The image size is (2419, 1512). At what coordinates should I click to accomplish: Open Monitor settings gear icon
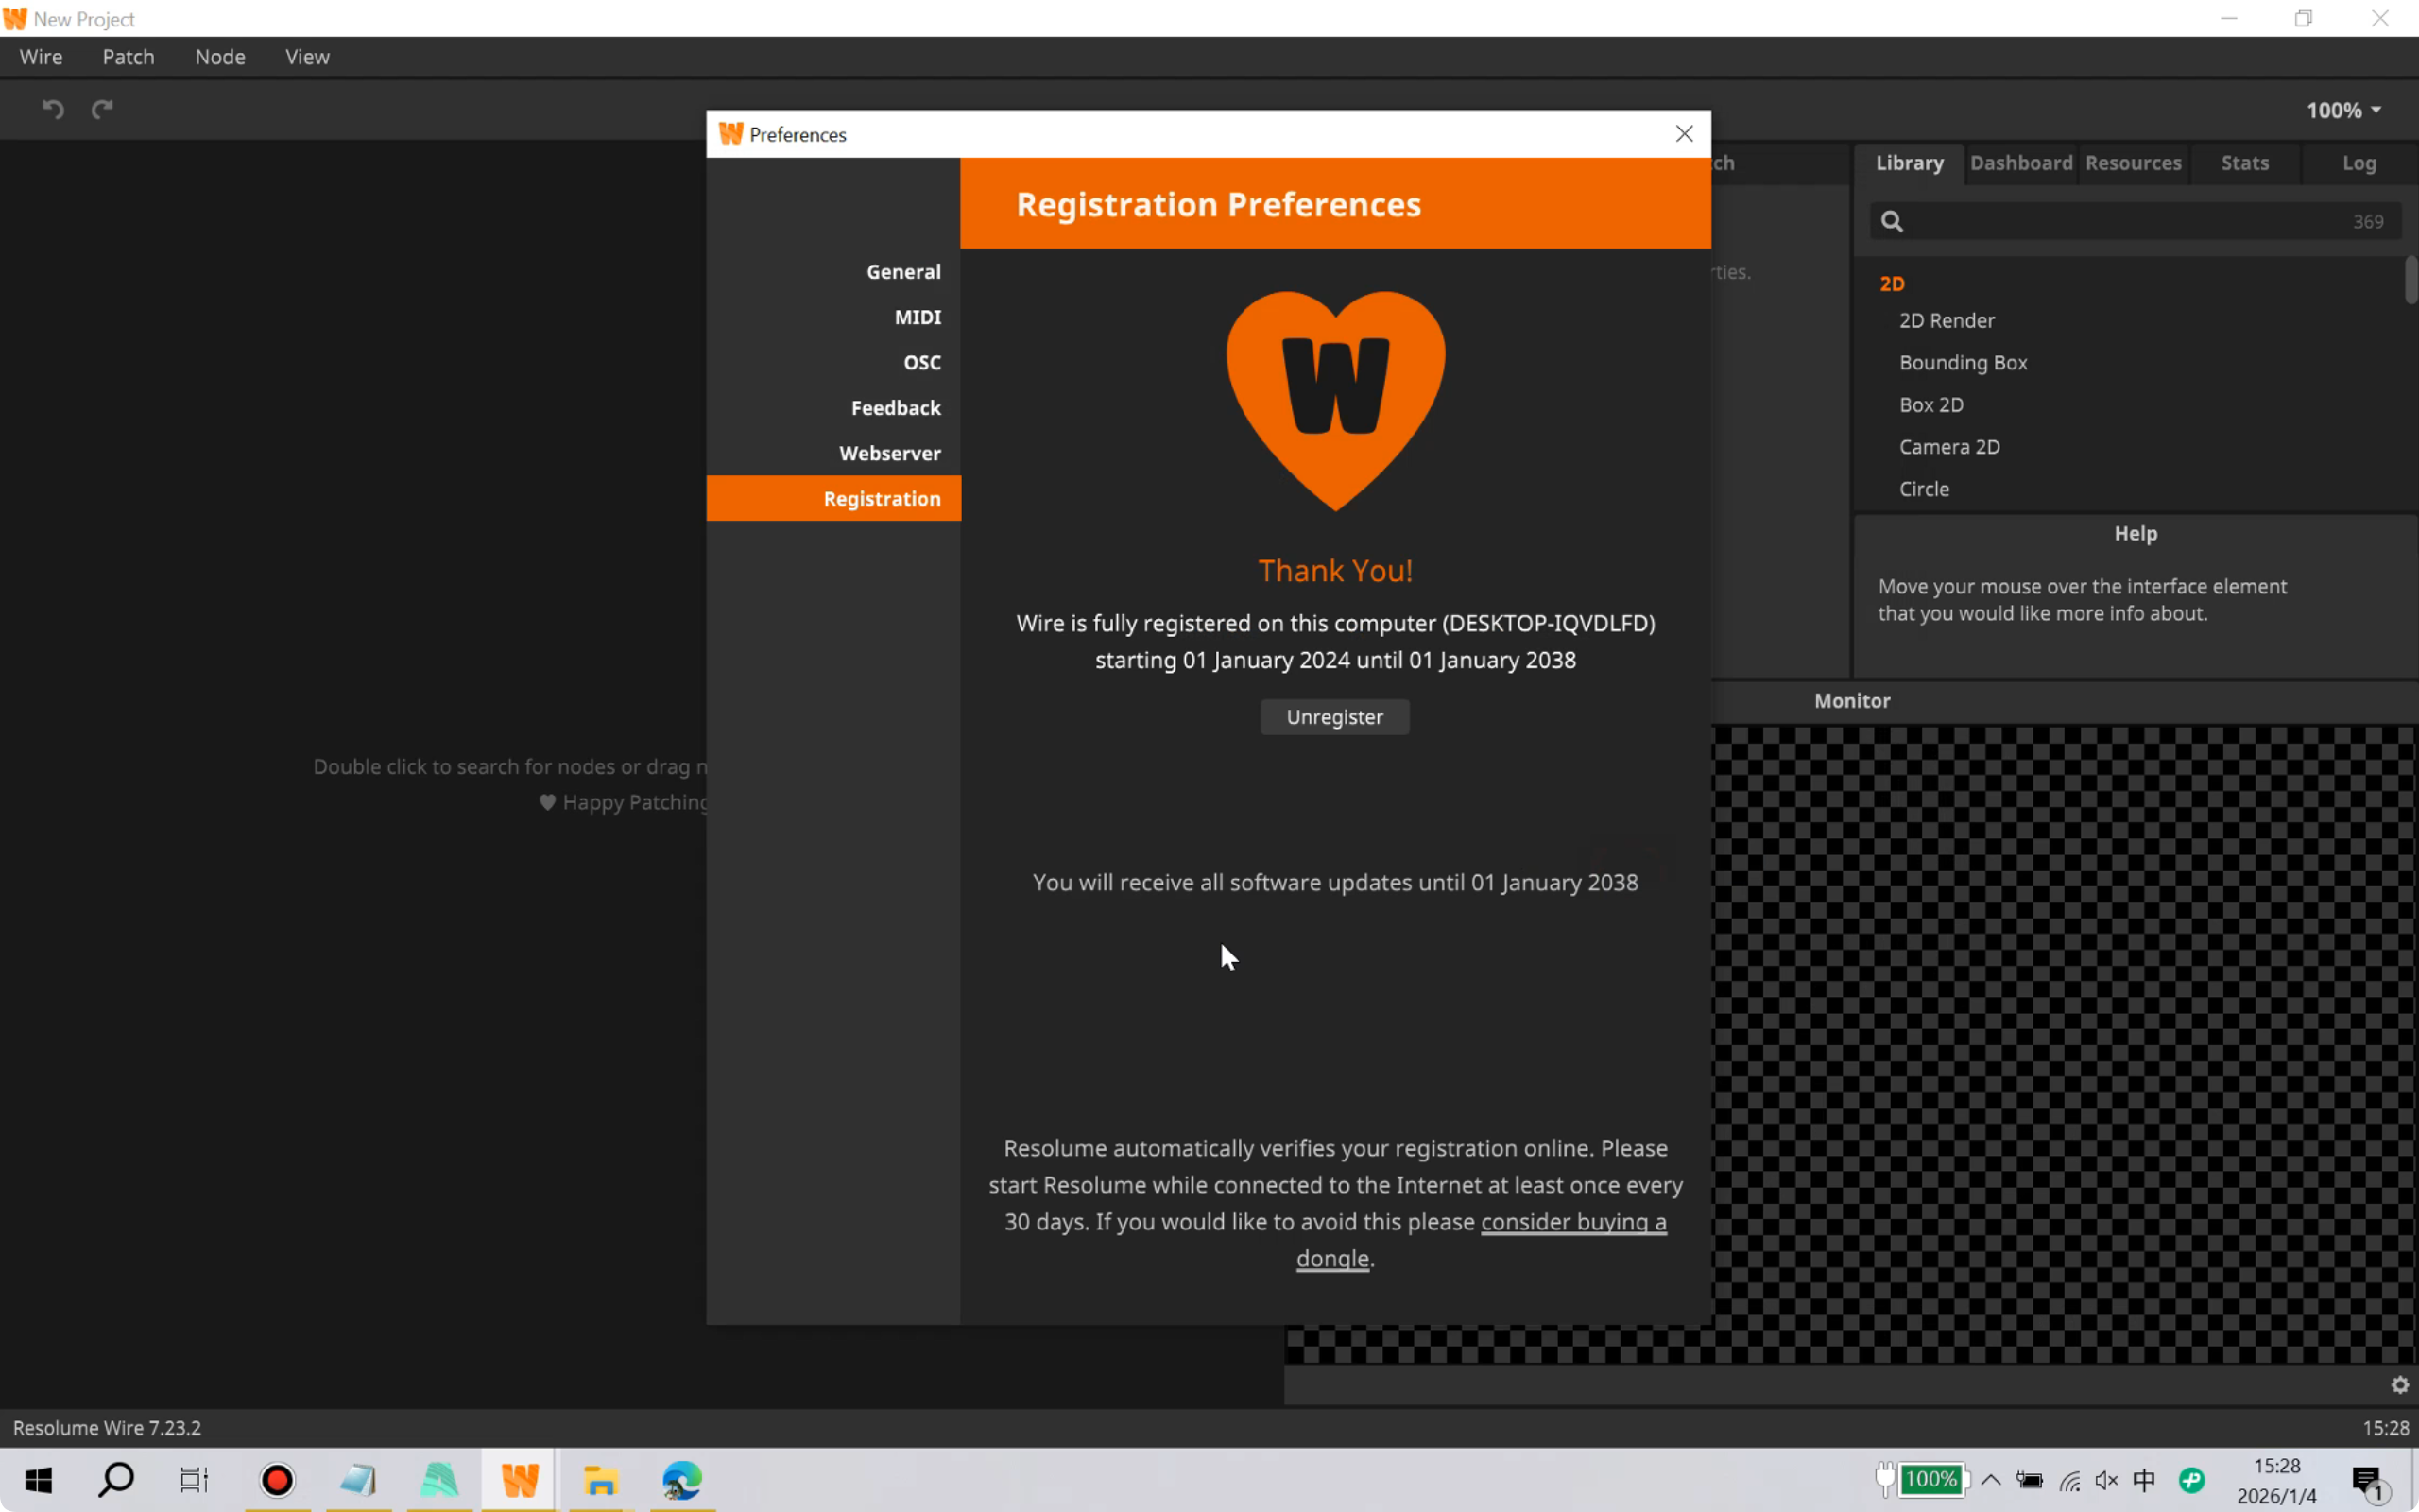click(2399, 1385)
